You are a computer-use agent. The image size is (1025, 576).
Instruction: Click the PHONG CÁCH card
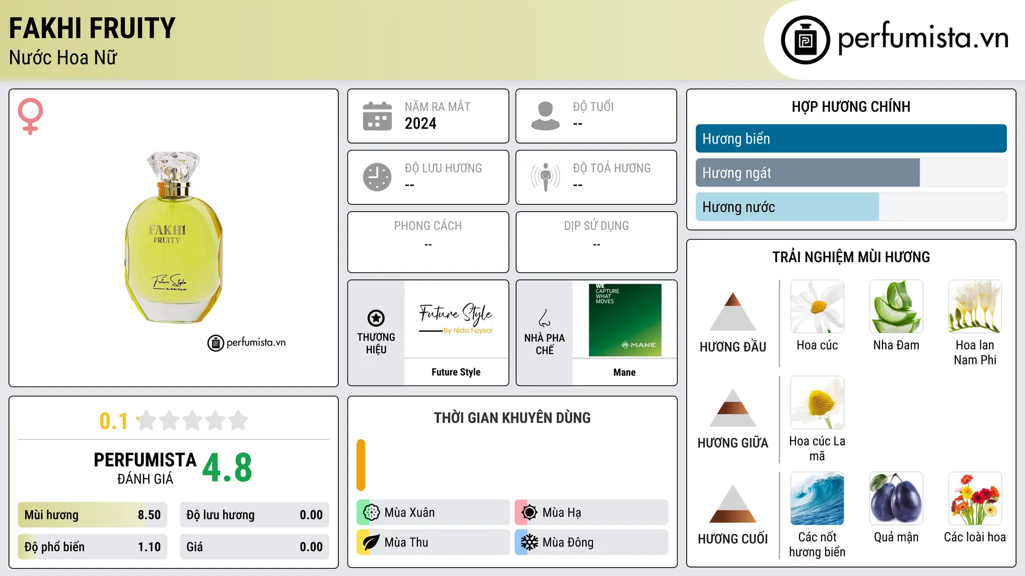point(428,242)
